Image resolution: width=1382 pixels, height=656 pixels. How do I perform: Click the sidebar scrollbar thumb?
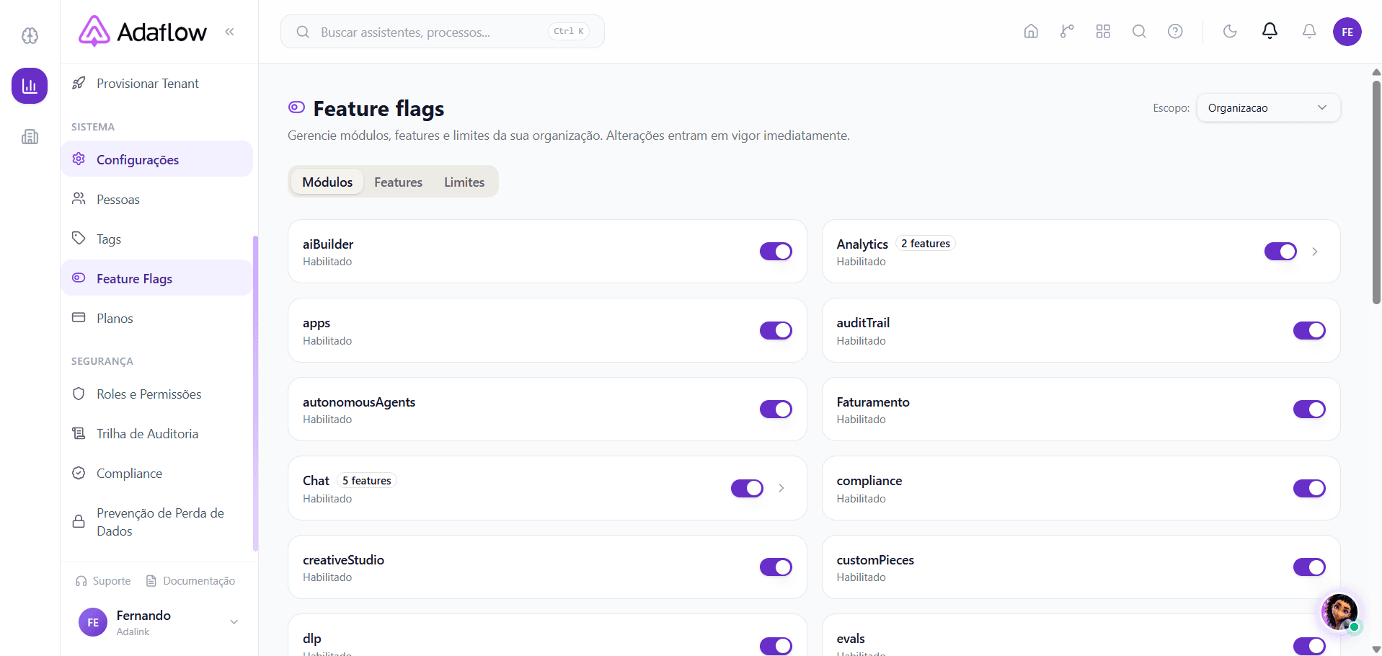pos(255,393)
